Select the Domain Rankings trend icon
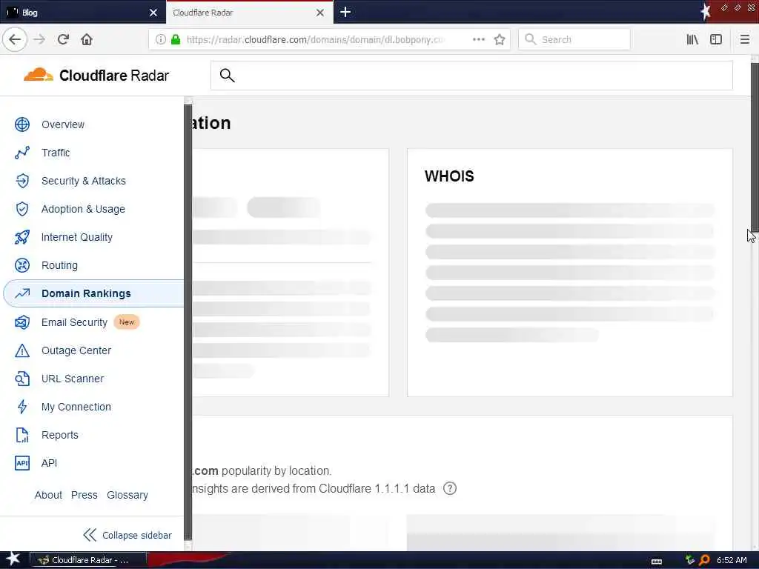Viewport: 759px width, 569px height. (x=22, y=293)
